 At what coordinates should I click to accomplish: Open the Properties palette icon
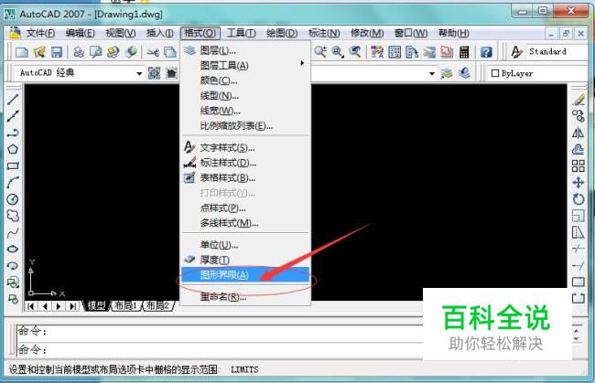click(x=377, y=51)
